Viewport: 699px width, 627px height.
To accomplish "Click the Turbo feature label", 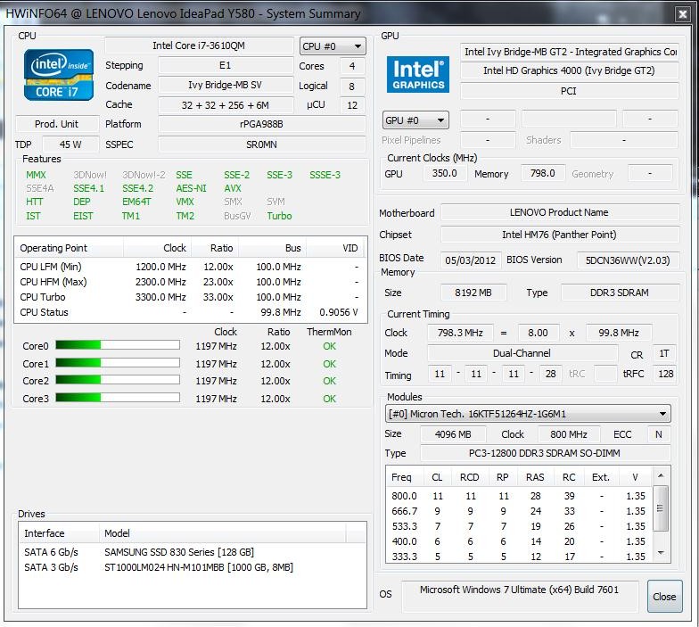I will (280, 216).
